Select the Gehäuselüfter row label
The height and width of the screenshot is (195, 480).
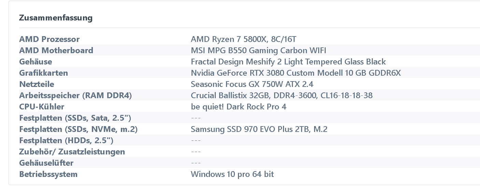point(46,163)
